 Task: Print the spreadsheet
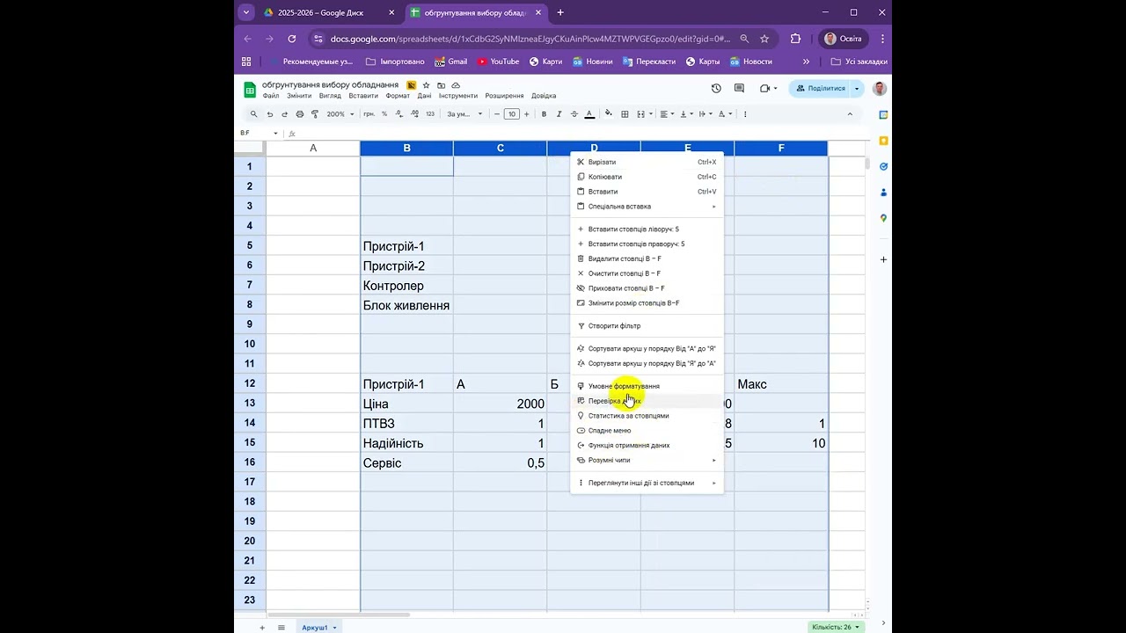(x=300, y=114)
